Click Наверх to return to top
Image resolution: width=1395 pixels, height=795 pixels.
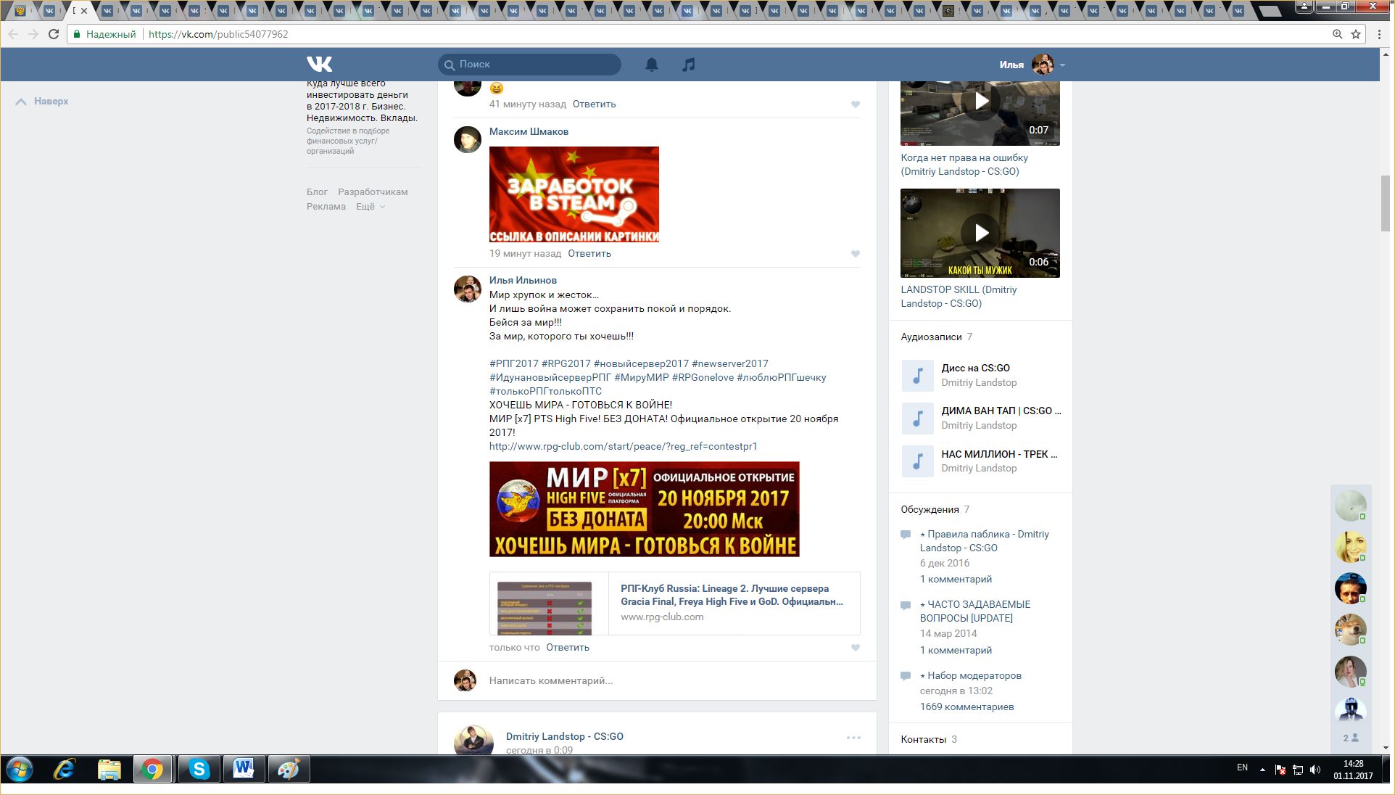[x=43, y=102]
